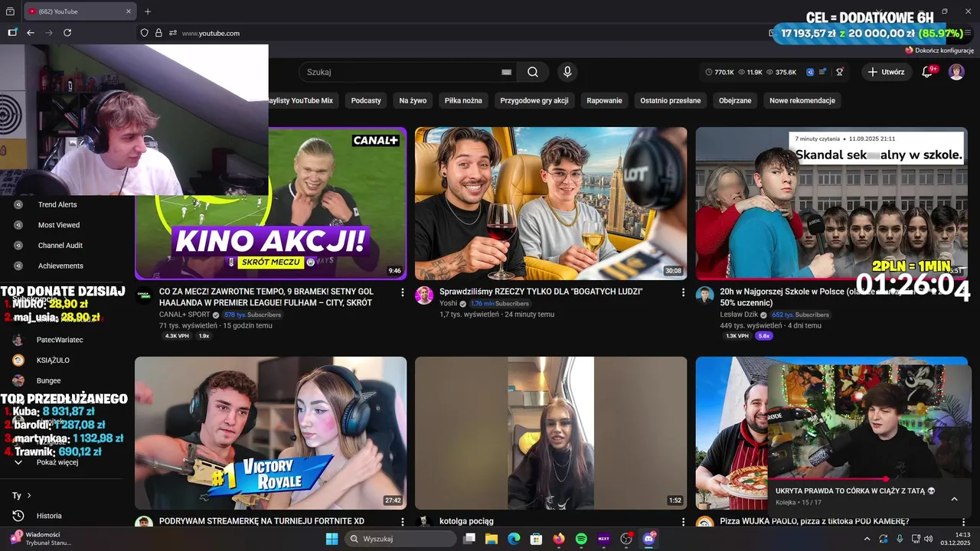Screen dimensions: 980x551
Task: Select the Na żywo filter chip
Action: (413, 100)
